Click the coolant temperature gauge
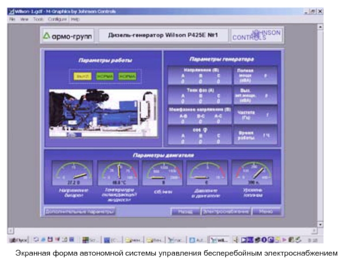 (118, 173)
